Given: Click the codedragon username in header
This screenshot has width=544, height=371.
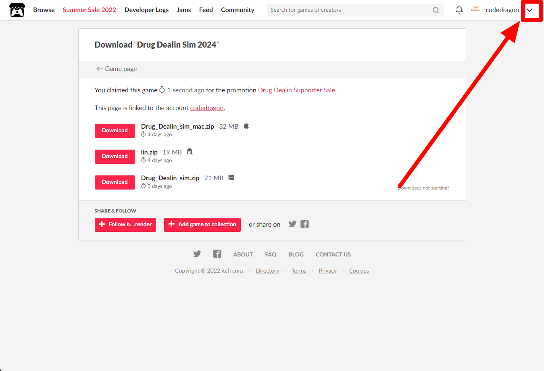Looking at the screenshot, I should (x=502, y=10).
